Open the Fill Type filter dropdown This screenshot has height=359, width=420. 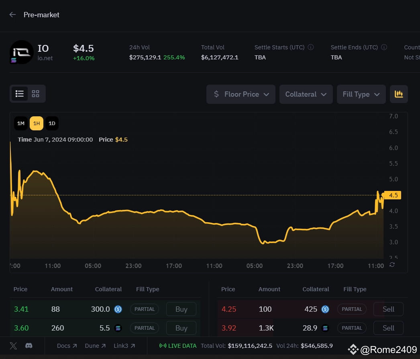pos(361,94)
